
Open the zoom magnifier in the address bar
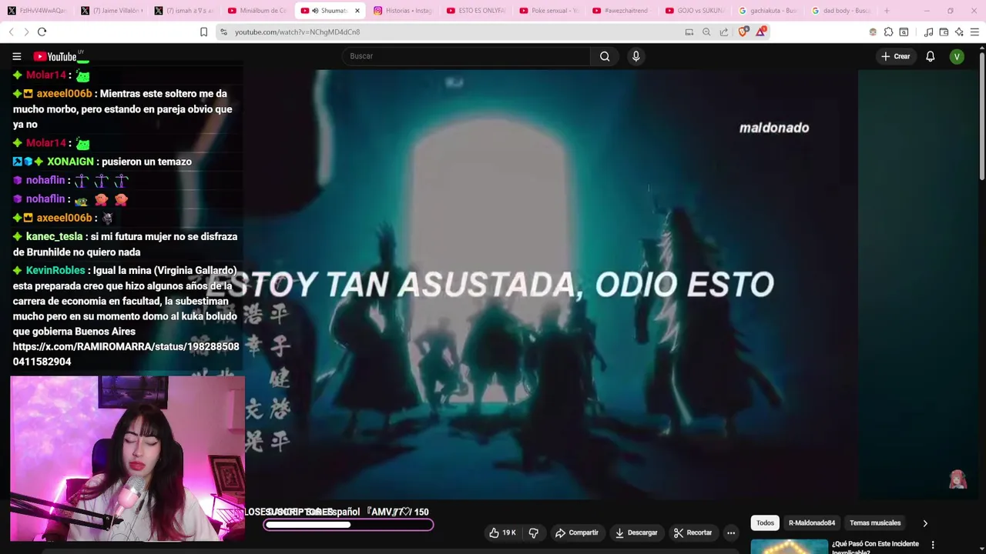click(706, 32)
